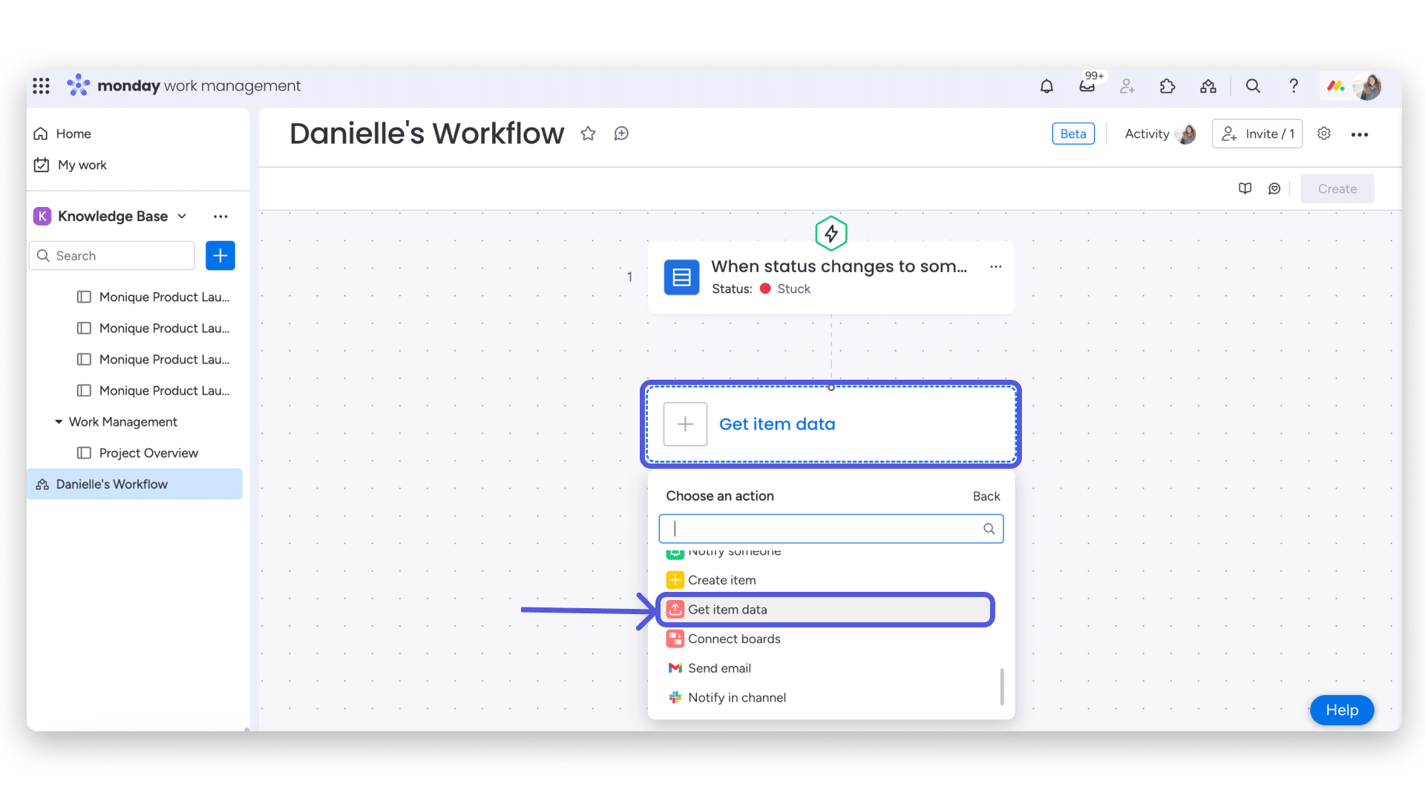Viewport: 1425px width, 801px height.
Task: Open the apps grid switcher
Action: (x=42, y=86)
